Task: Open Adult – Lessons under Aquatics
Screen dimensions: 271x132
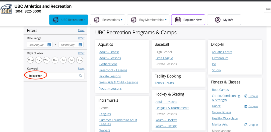Action: (x=110, y=58)
